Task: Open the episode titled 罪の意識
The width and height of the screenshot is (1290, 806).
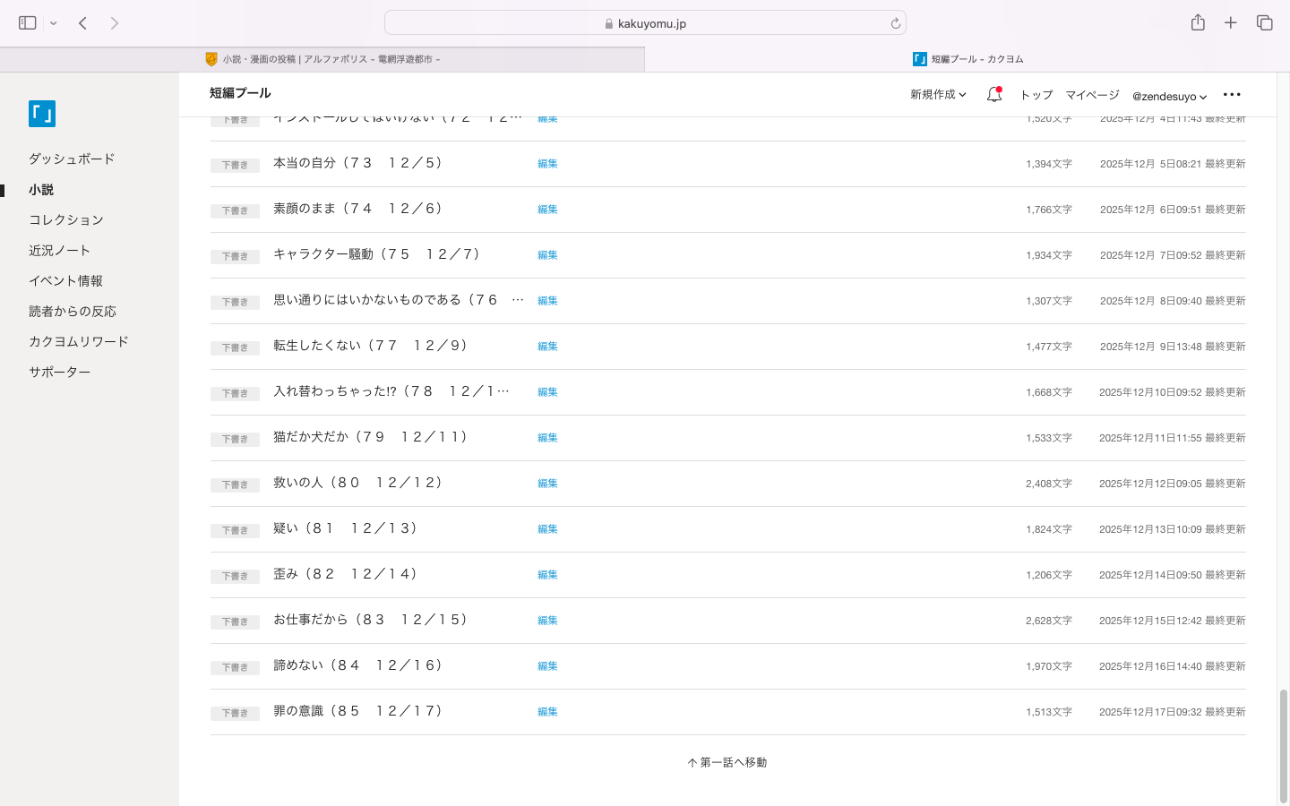Action: (358, 711)
